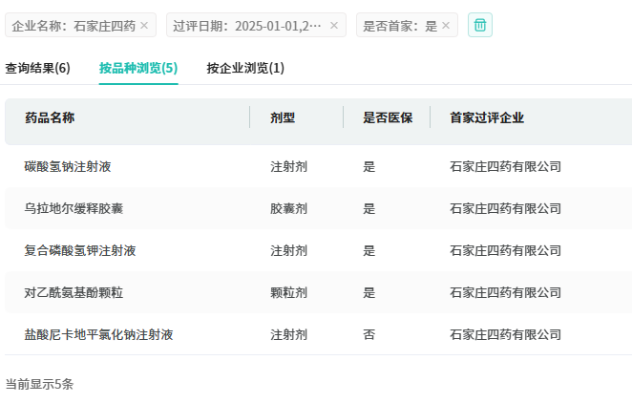Viewport: 632px width, 403px height.
Task: Remove the 企业名称 石家庄四药 filter tag
Action: point(144,26)
